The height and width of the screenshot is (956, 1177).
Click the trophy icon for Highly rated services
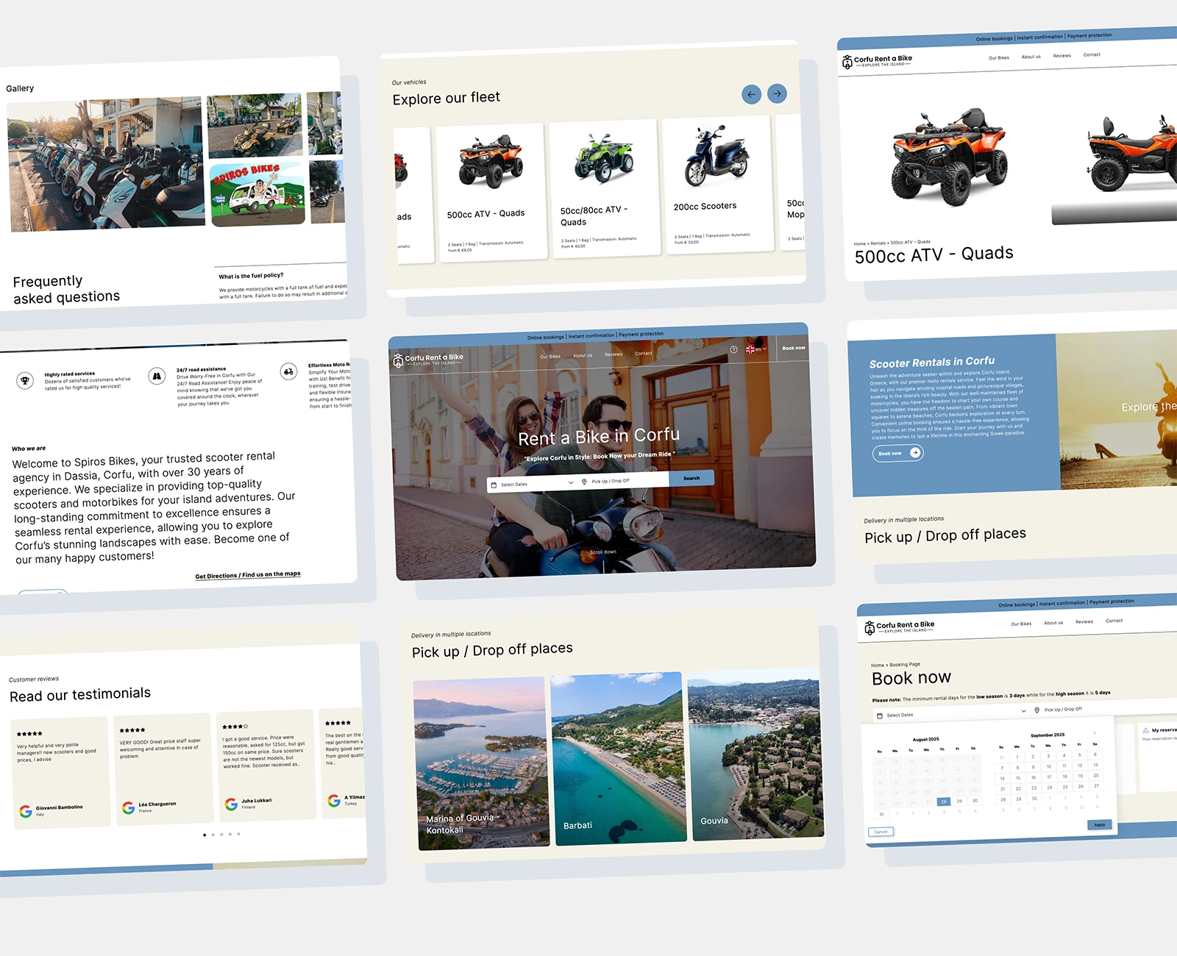(25, 380)
